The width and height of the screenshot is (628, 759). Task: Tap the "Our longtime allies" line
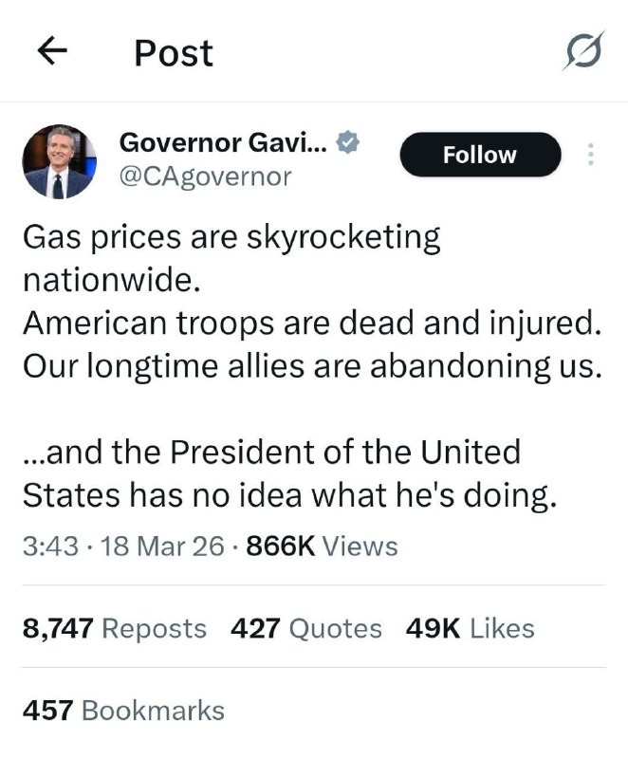pyautogui.click(x=312, y=365)
